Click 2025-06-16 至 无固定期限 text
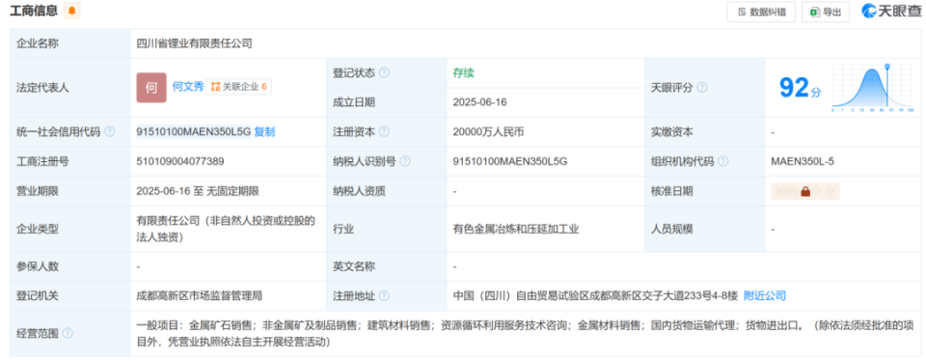This screenshot has width=926, height=361. tap(197, 191)
